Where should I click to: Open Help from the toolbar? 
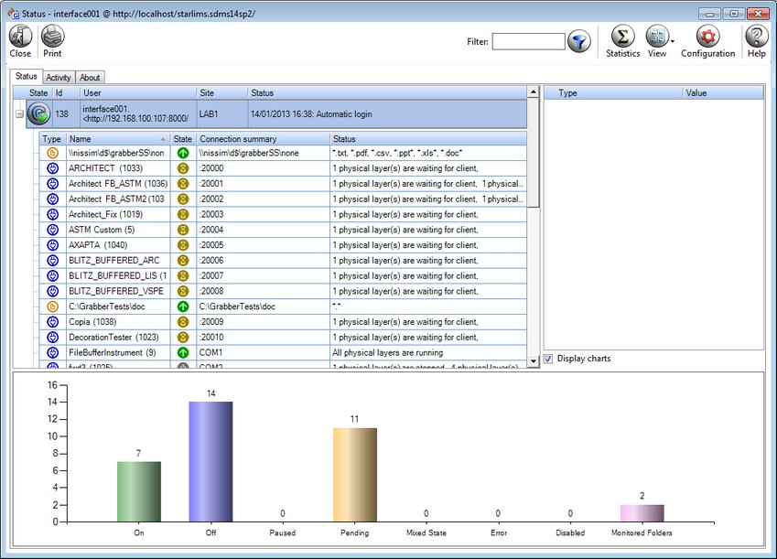point(756,42)
